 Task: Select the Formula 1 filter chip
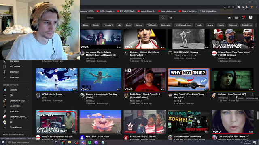pos(108,25)
